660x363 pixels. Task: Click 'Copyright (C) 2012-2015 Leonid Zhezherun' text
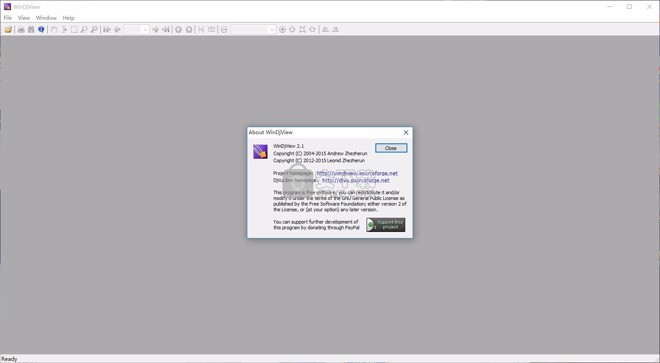point(319,160)
